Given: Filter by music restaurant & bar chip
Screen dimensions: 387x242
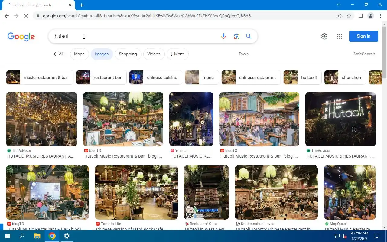Looking at the screenshot, I should 40,77.
